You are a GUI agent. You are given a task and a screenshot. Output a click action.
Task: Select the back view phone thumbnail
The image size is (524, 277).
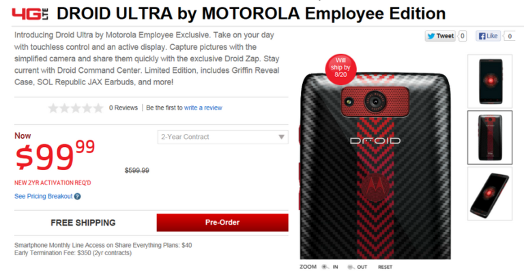490,137
